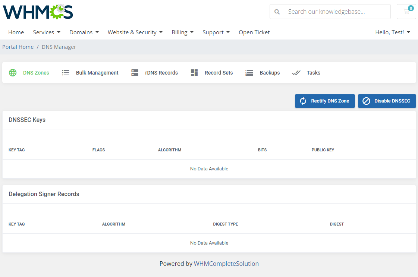The image size is (418, 277).
Task: Click the DNS Zones globe icon
Action: [x=13, y=73]
